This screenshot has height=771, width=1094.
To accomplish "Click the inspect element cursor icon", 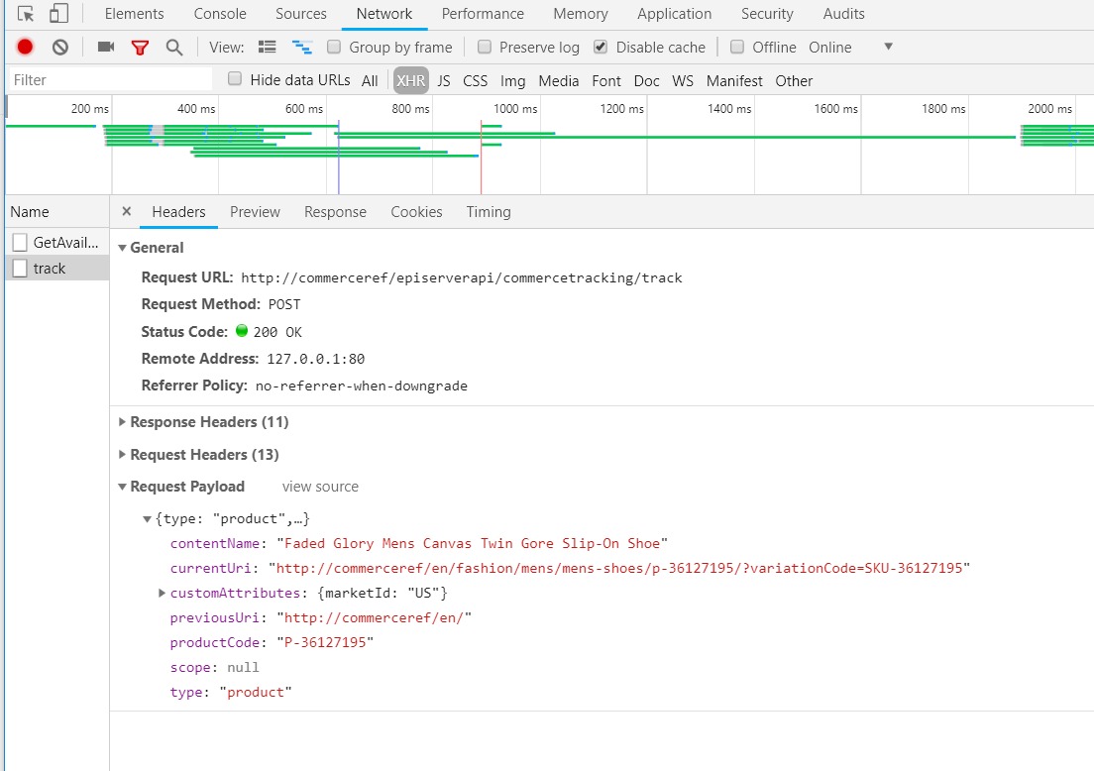I will click(27, 14).
